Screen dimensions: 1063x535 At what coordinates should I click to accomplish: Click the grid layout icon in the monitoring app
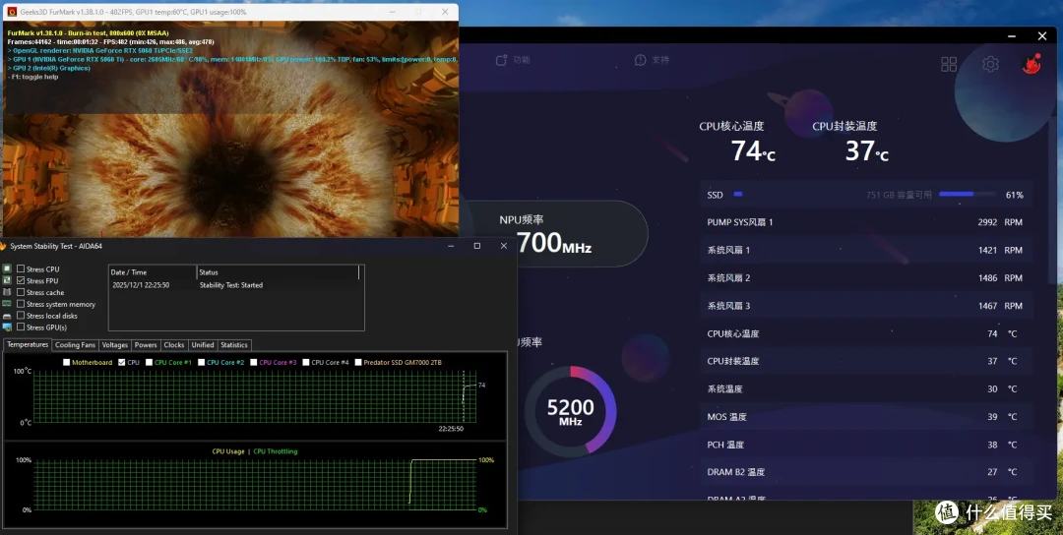click(949, 64)
